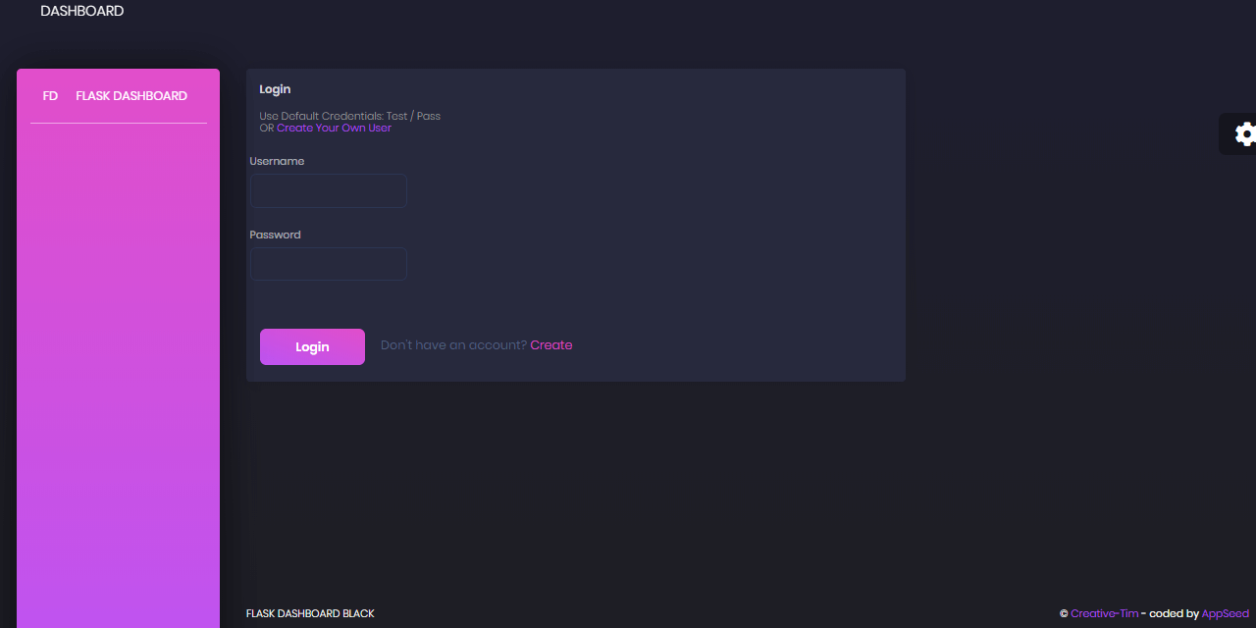Click the "Don't have an account?" text
This screenshot has width=1256, height=628.
453,345
